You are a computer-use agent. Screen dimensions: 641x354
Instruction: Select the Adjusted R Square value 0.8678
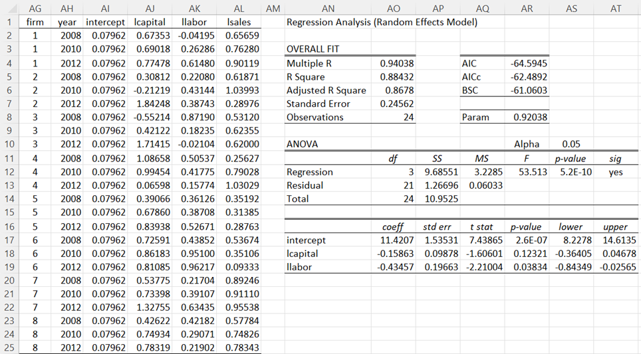(x=400, y=90)
